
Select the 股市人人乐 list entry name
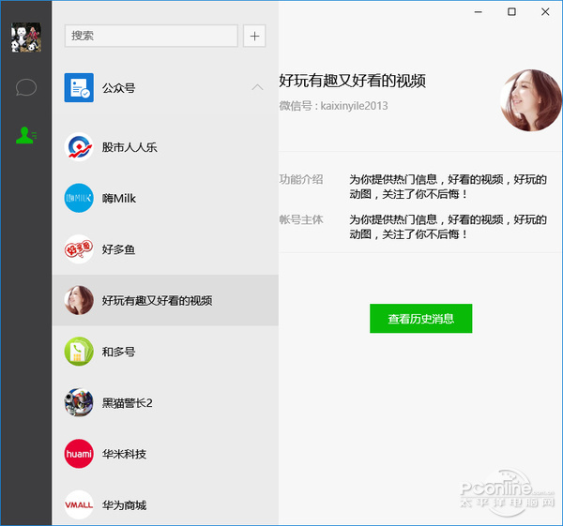(x=129, y=147)
